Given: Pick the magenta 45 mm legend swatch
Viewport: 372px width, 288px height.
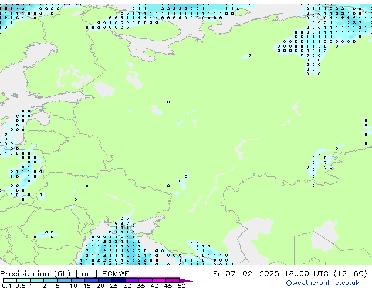Looking at the screenshot, I should point(173,280).
